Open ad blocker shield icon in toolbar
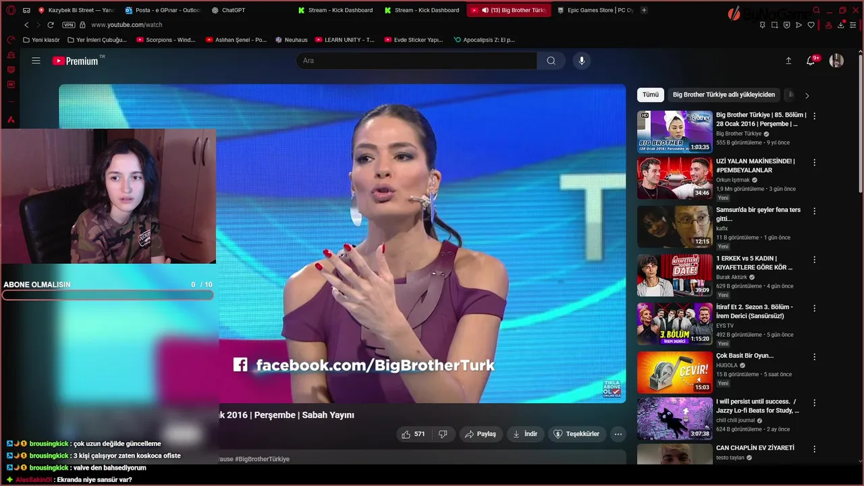Screen dimensions: 864x486 click(x=786, y=25)
